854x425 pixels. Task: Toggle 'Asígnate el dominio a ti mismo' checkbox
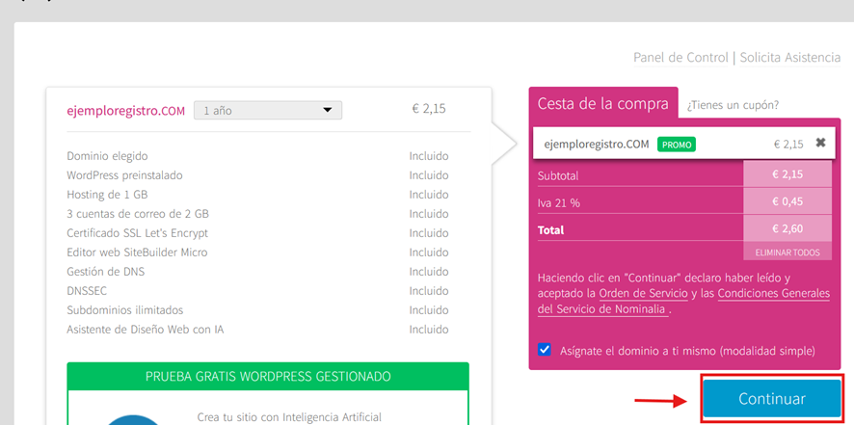click(x=546, y=350)
